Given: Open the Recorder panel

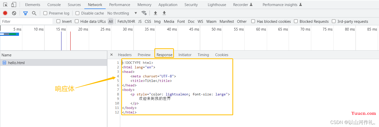Looking at the screenshot, I should point(243,5).
